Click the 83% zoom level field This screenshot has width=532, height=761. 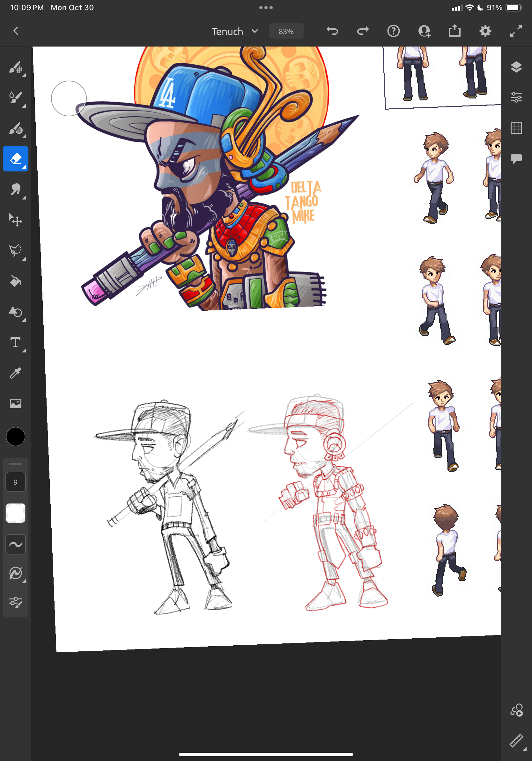pos(286,31)
